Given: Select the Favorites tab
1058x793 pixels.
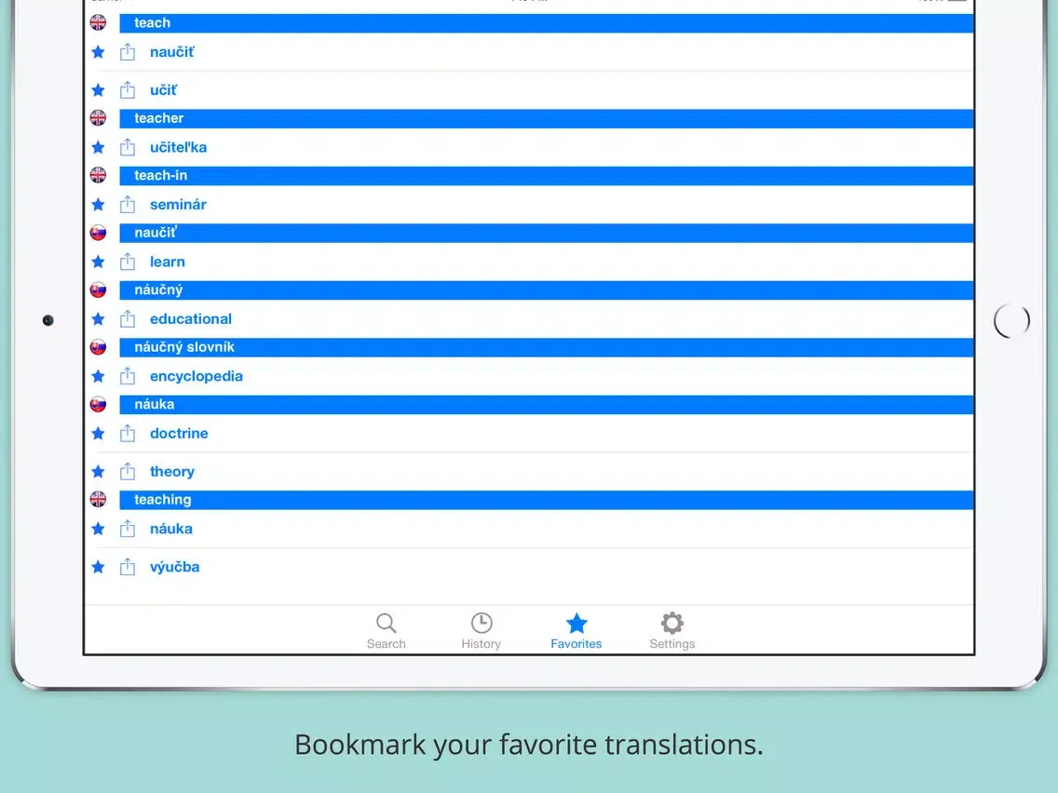Looking at the screenshot, I should 576,631.
